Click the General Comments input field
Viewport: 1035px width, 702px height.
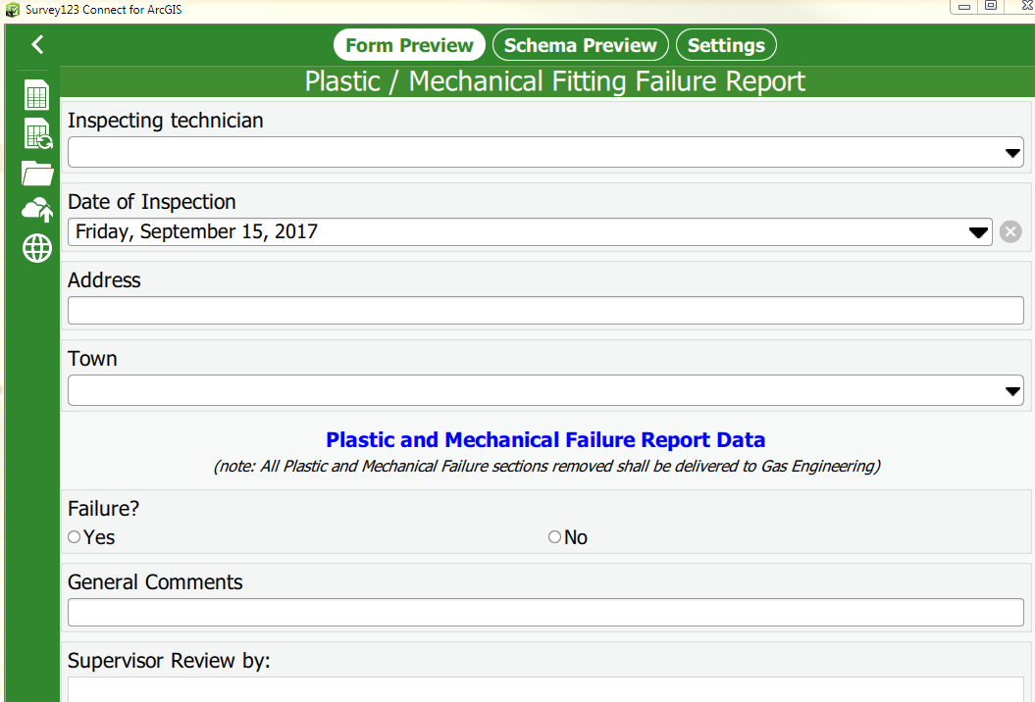pyautogui.click(x=545, y=613)
